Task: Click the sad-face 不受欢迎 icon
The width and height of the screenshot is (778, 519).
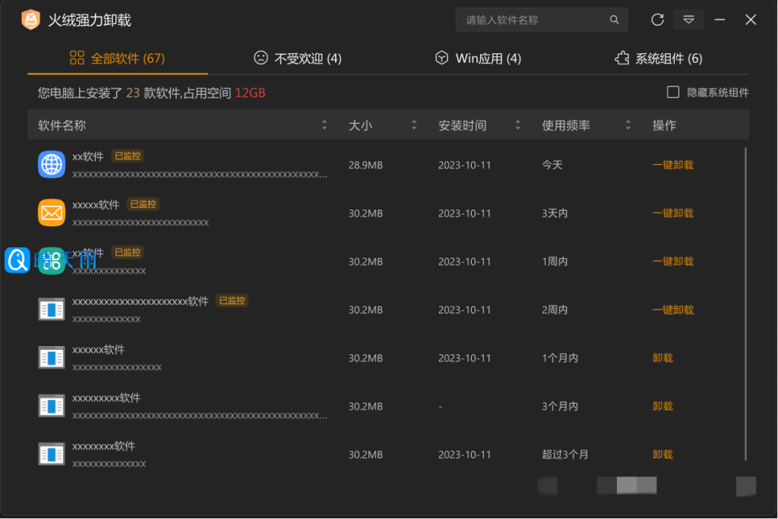Action: coord(261,58)
